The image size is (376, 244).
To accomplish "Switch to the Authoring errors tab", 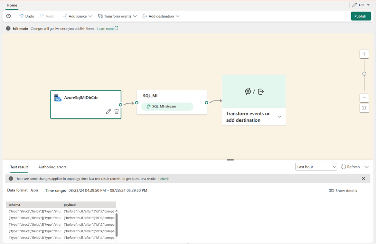I will point(52,167).
